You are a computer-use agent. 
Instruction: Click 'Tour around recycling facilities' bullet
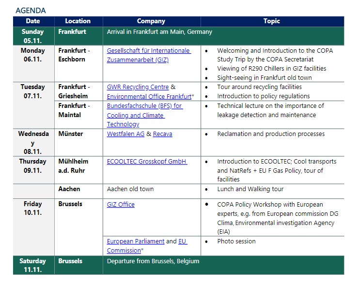(259, 87)
